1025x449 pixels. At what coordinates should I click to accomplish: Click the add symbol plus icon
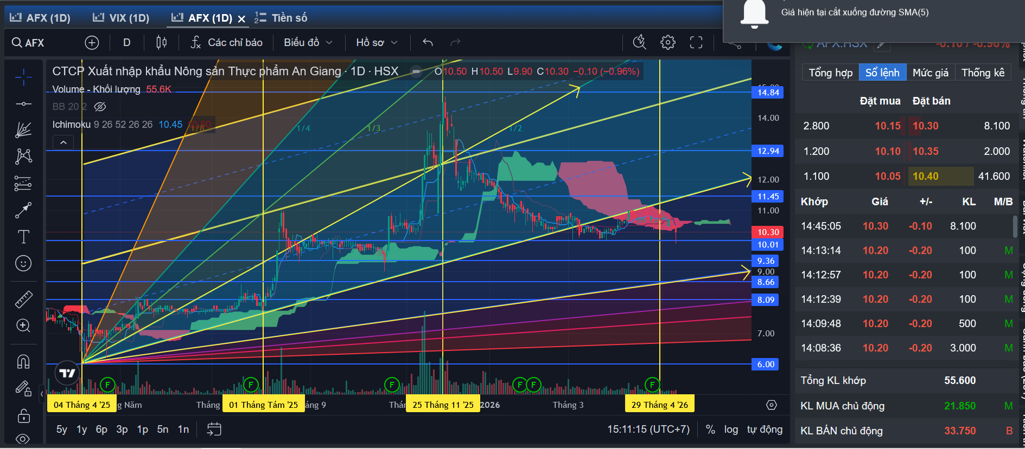[92, 43]
